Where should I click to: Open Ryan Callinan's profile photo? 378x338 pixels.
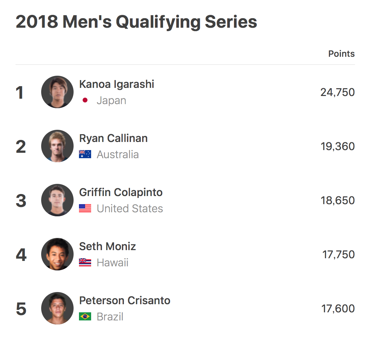[x=57, y=146]
